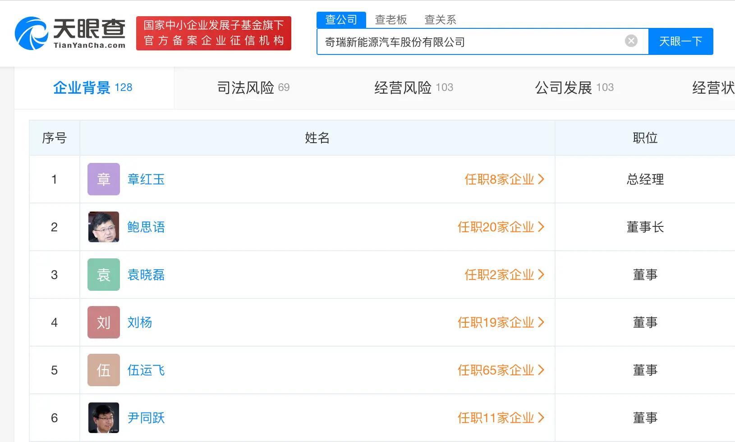The image size is (735, 442).
Task: Expand 任职19家企业 for 刘杨
Action: pyautogui.click(x=501, y=323)
